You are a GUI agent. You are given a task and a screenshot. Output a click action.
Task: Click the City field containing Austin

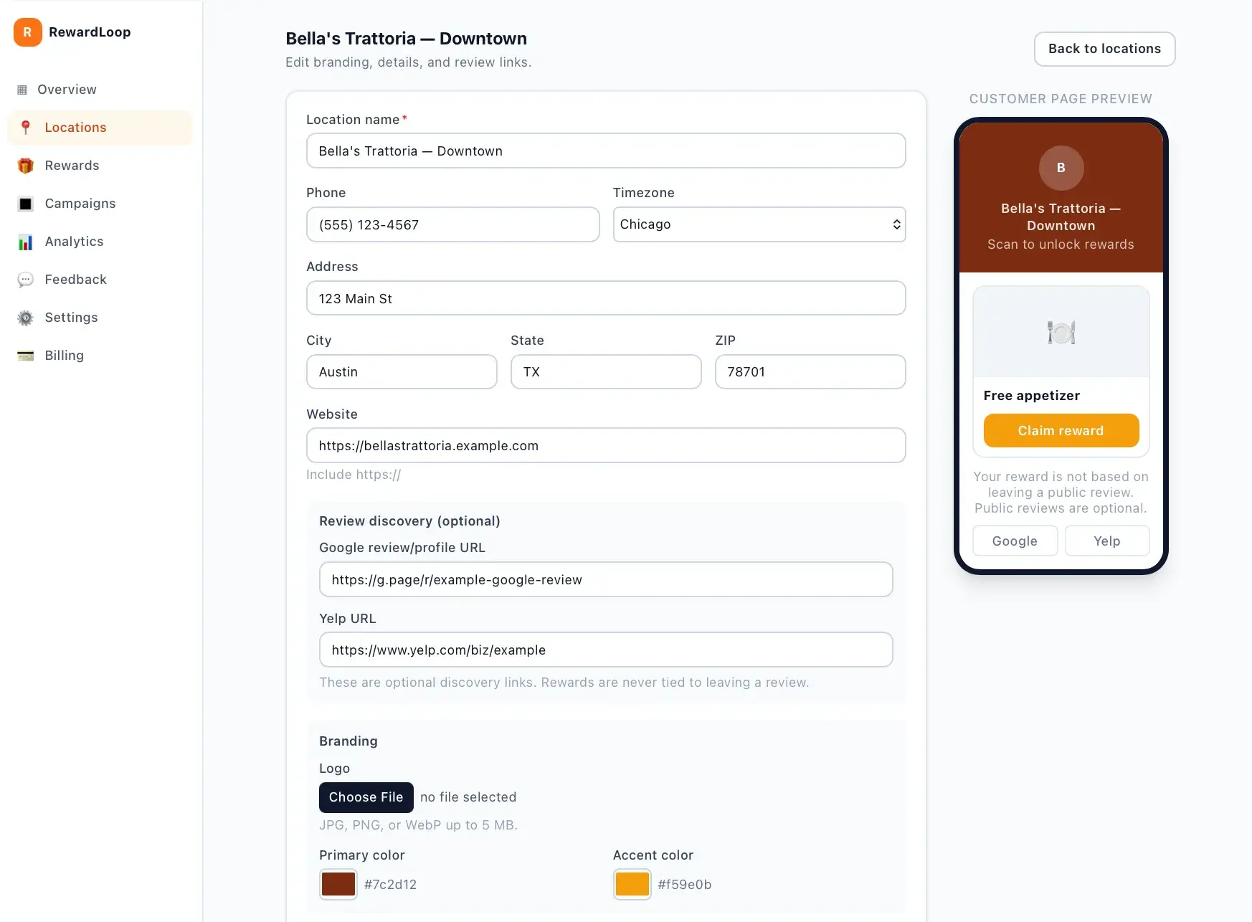click(402, 371)
